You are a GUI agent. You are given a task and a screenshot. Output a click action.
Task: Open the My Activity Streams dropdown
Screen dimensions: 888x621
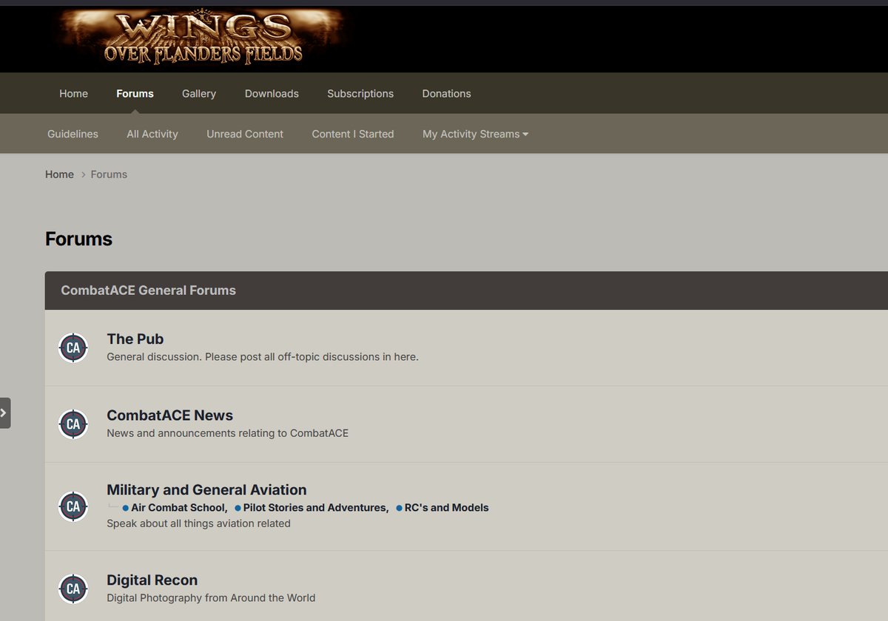point(475,134)
